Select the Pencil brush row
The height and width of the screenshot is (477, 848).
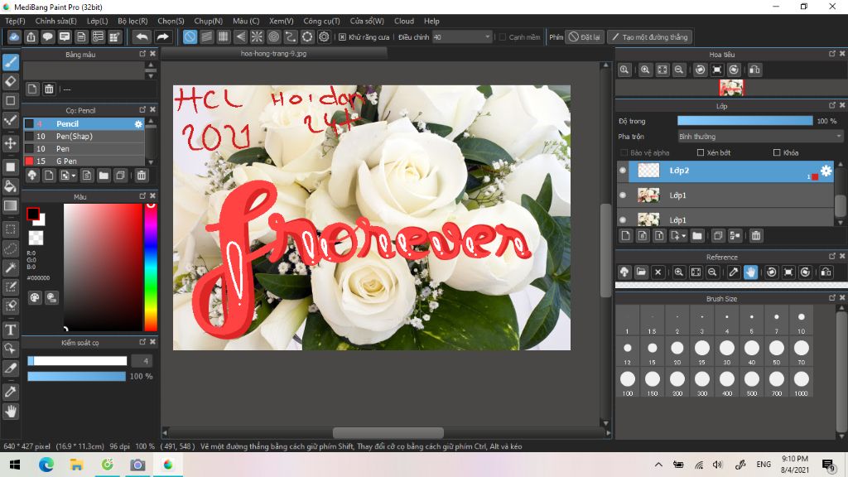pos(84,124)
